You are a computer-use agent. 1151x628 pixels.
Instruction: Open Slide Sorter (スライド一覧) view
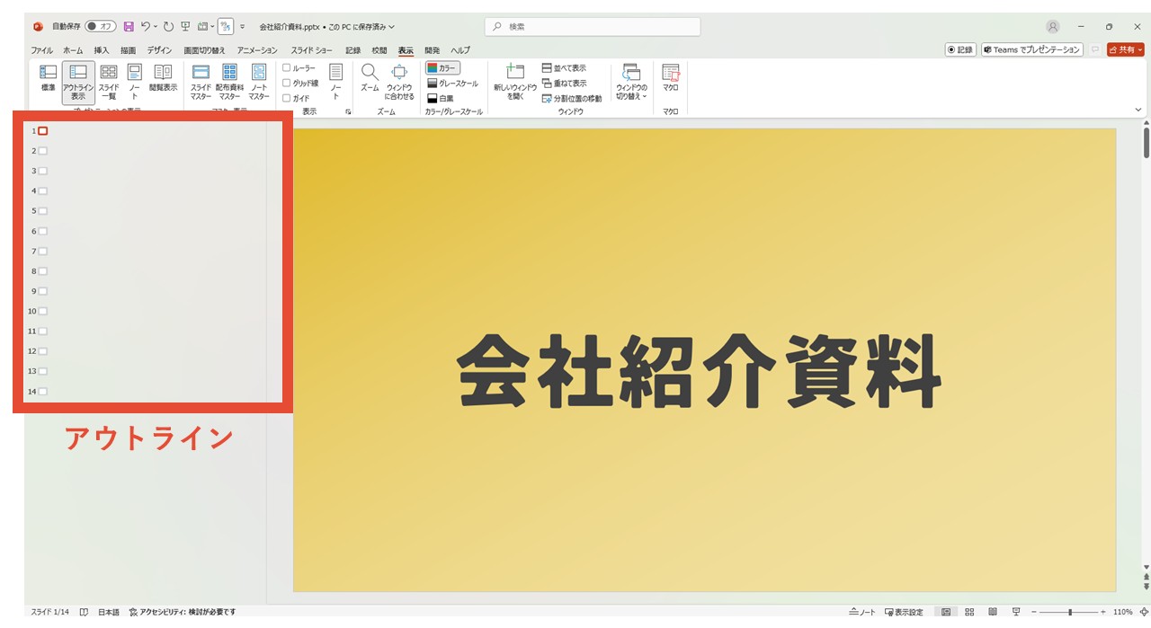[x=108, y=82]
